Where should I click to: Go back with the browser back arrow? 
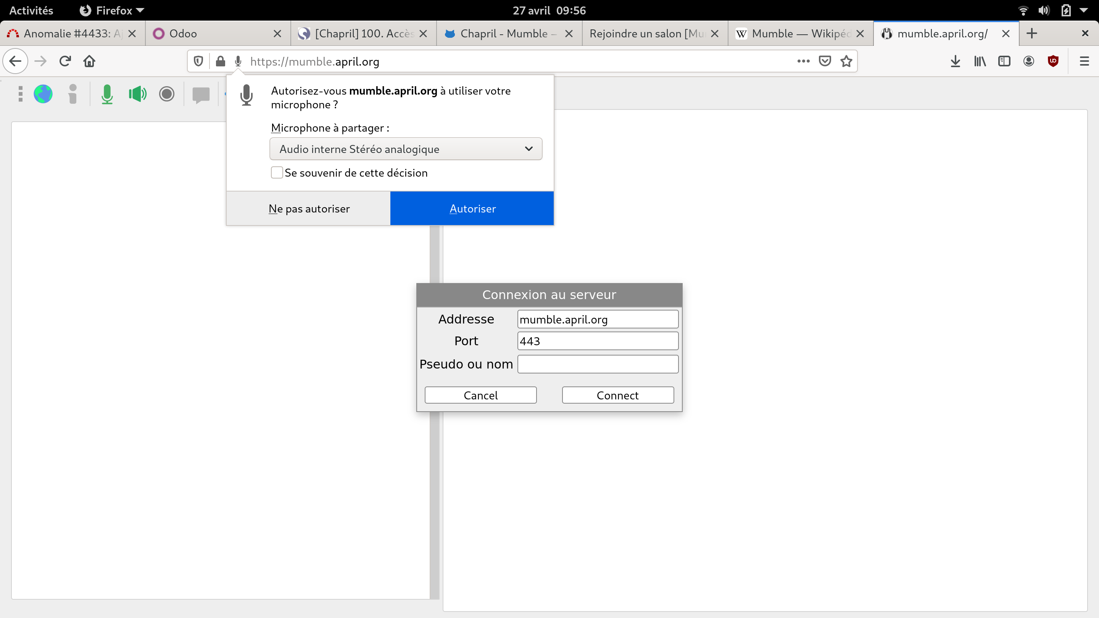15,61
